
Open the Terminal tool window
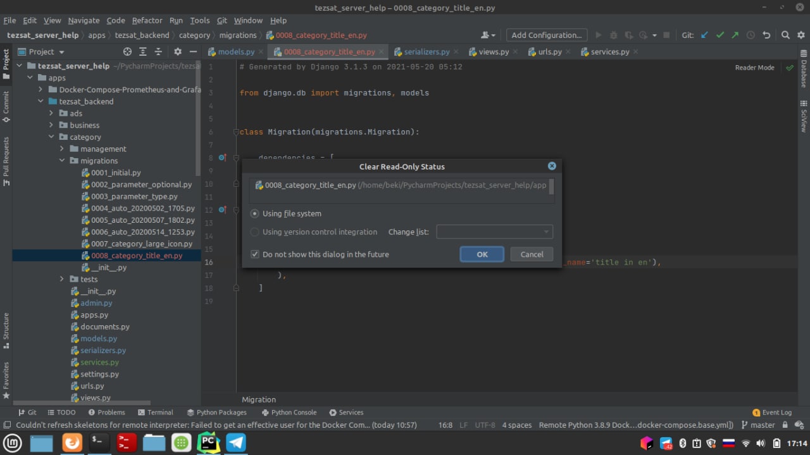coord(155,412)
